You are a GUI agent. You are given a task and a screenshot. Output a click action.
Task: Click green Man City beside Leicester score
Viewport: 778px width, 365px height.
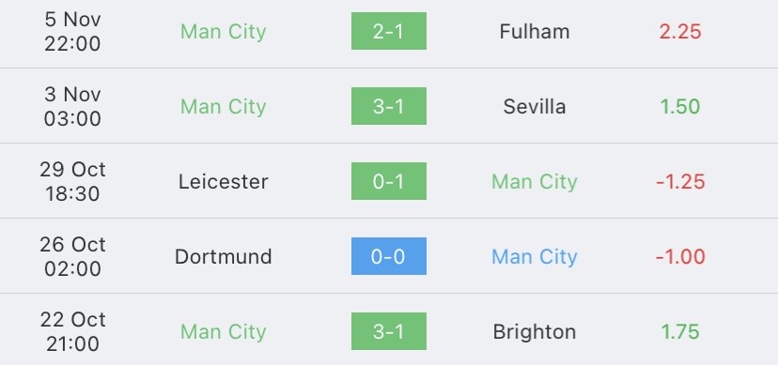tap(535, 182)
